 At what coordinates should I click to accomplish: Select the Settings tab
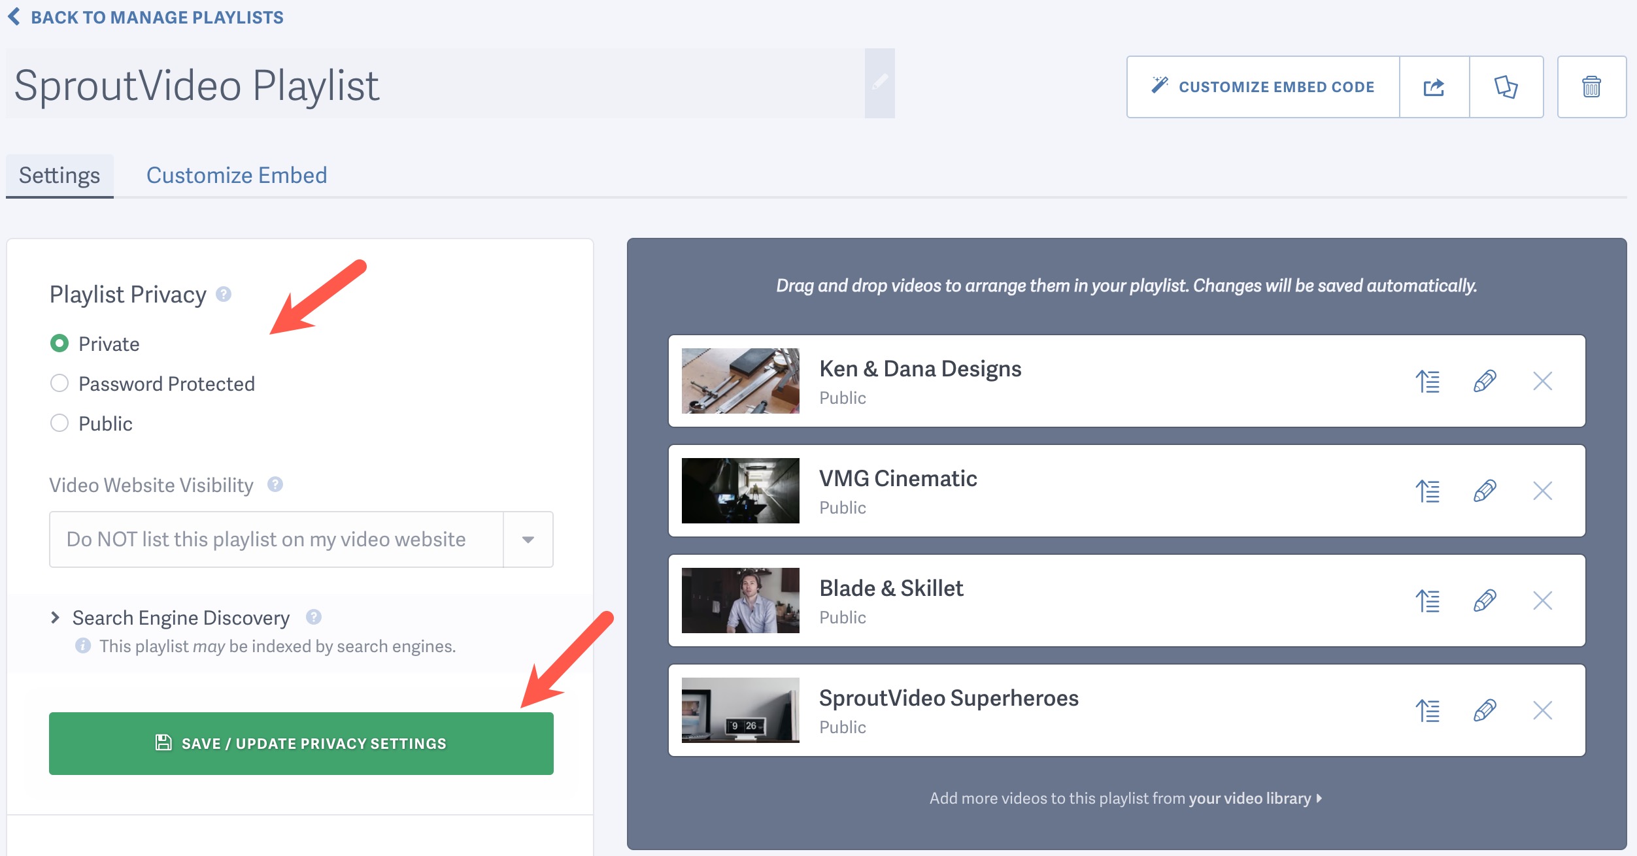click(x=59, y=174)
